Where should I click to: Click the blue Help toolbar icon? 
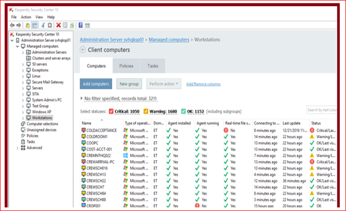81,25
